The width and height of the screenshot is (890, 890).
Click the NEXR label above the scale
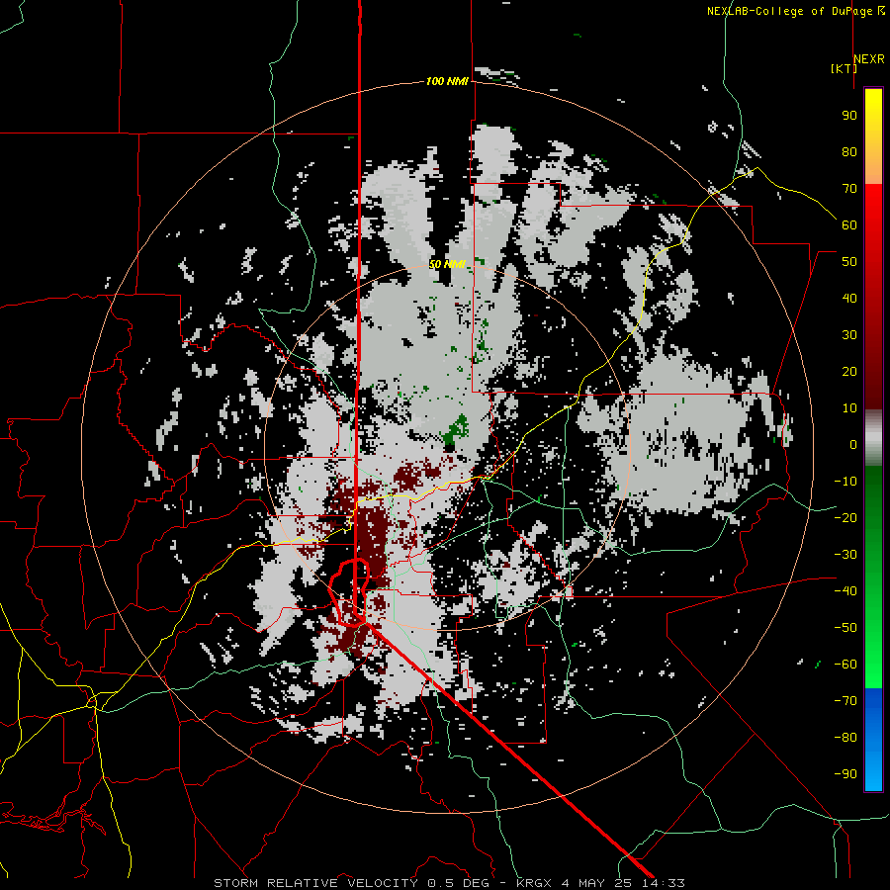(x=869, y=59)
